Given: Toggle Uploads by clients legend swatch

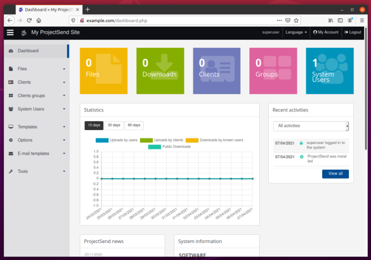Looking at the screenshot, I should [146, 140].
